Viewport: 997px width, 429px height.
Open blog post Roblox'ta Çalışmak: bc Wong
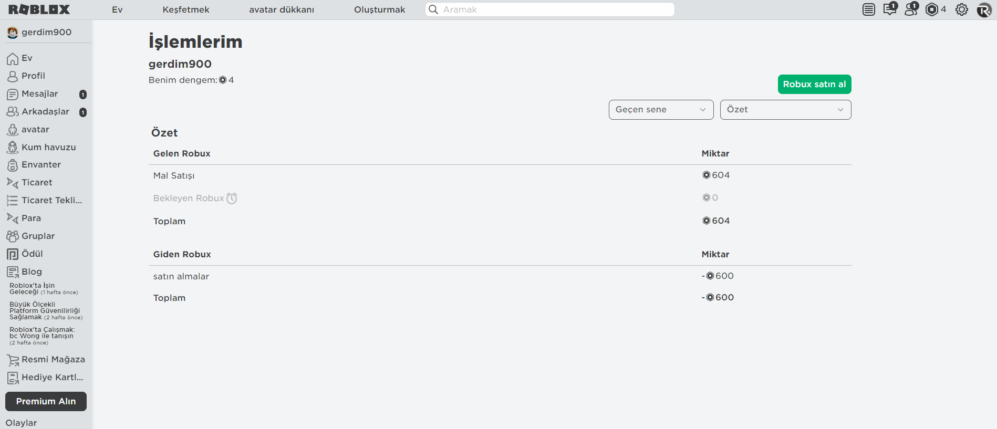pos(42,336)
